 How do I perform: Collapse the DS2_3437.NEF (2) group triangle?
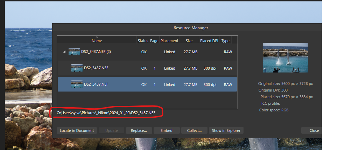(64, 52)
